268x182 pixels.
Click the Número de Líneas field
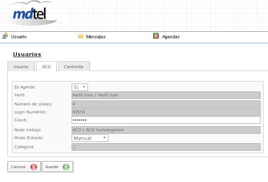166,104
